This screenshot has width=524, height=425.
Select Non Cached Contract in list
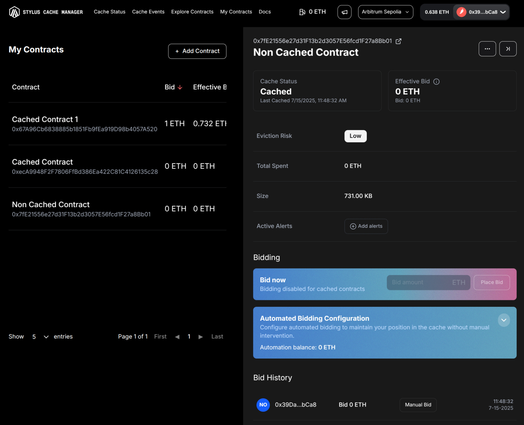(117, 209)
